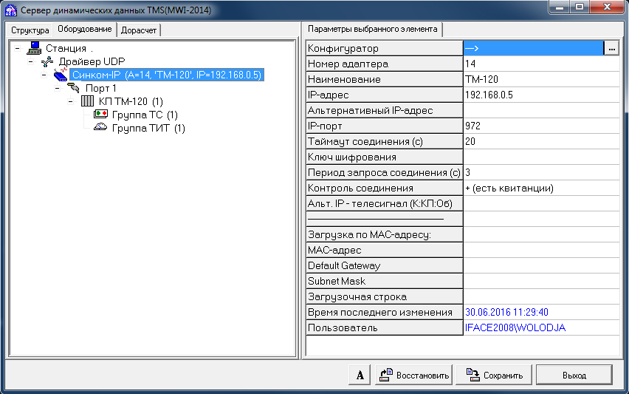Open Конфигуратор ellipsis browse button
The width and height of the screenshot is (629, 394).
tap(611, 48)
